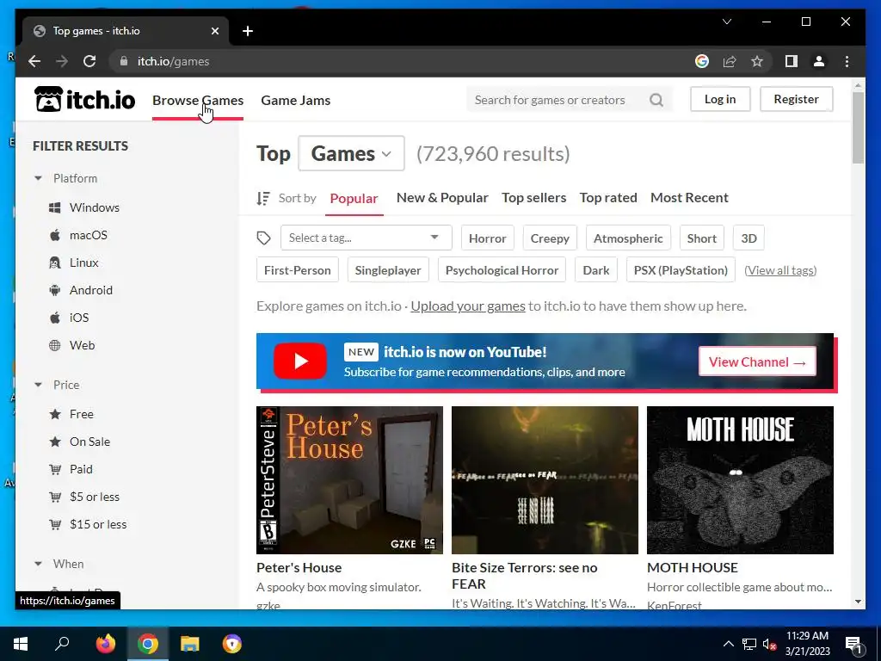Click the Register button
Image resolution: width=881 pixels, height=661 pixels.
click(x=796, y=99)
